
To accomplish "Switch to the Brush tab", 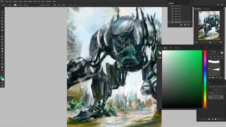I will pos(160,48).
